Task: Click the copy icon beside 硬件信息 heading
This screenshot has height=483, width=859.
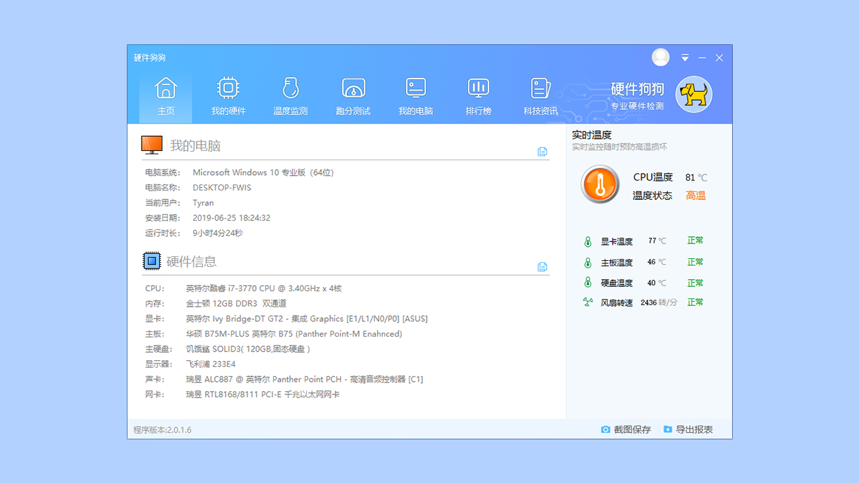Action: coord(542,266)
